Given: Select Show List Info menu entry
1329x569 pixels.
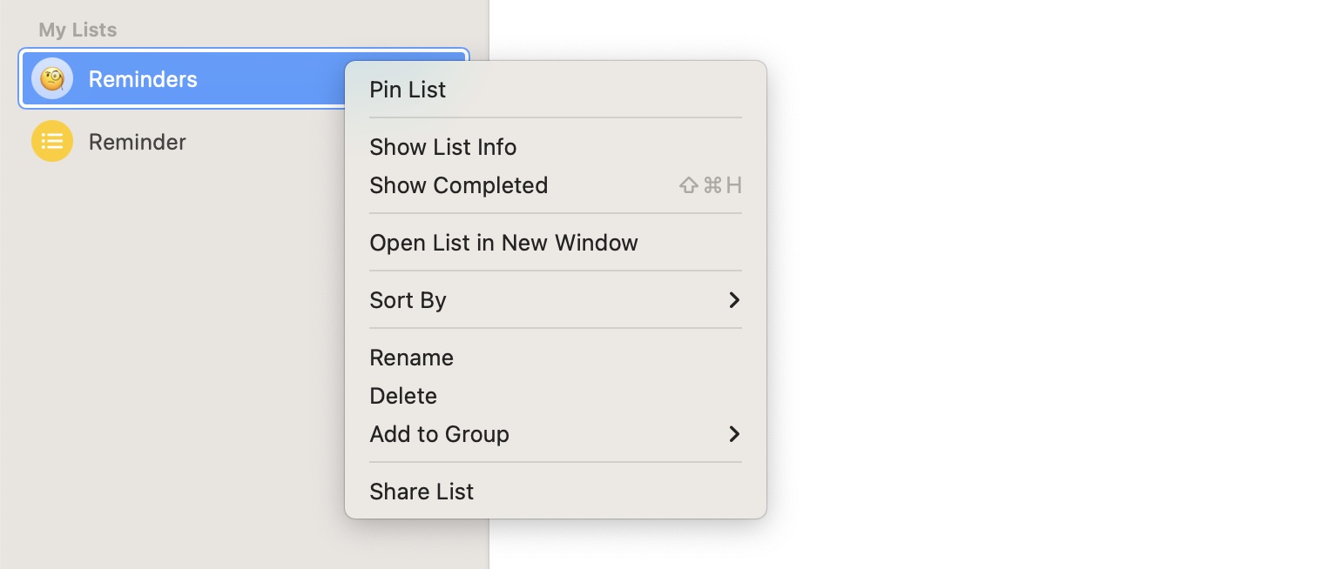Looking at the screenshot, I should tap(556, 147).
